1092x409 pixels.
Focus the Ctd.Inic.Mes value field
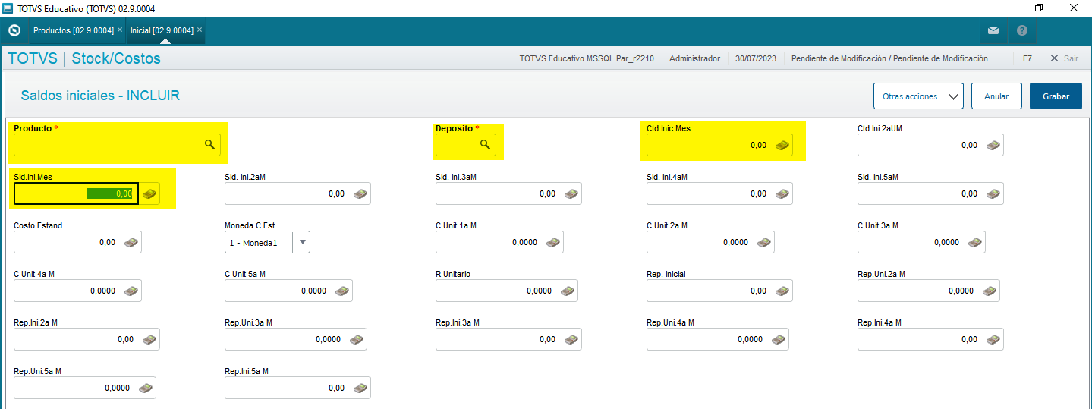pos(719,145)
